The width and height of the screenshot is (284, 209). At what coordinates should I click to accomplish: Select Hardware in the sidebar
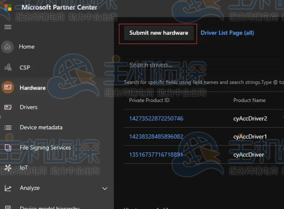33,88
